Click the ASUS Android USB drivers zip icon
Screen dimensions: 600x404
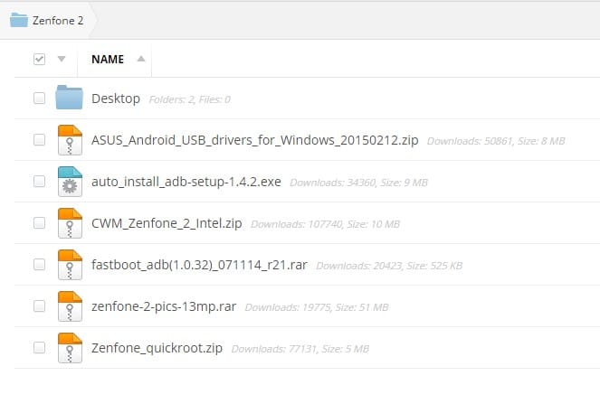70,140
